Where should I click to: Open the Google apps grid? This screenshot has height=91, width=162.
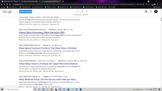(x=151, y=11)
